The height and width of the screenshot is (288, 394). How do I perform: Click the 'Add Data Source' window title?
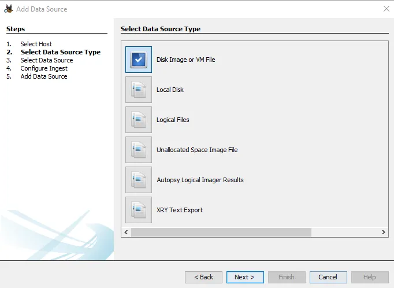tap(42, 9)
